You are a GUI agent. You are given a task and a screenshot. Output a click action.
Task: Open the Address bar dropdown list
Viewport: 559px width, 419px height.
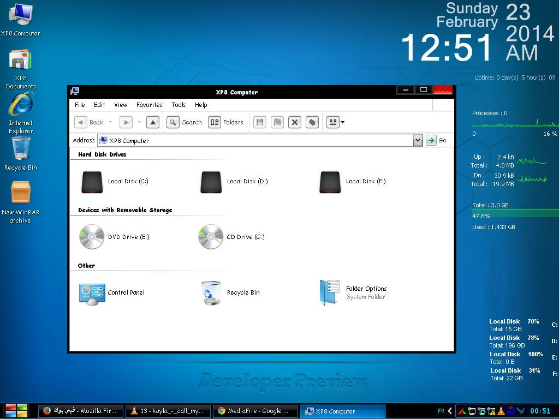coord(418,140)
